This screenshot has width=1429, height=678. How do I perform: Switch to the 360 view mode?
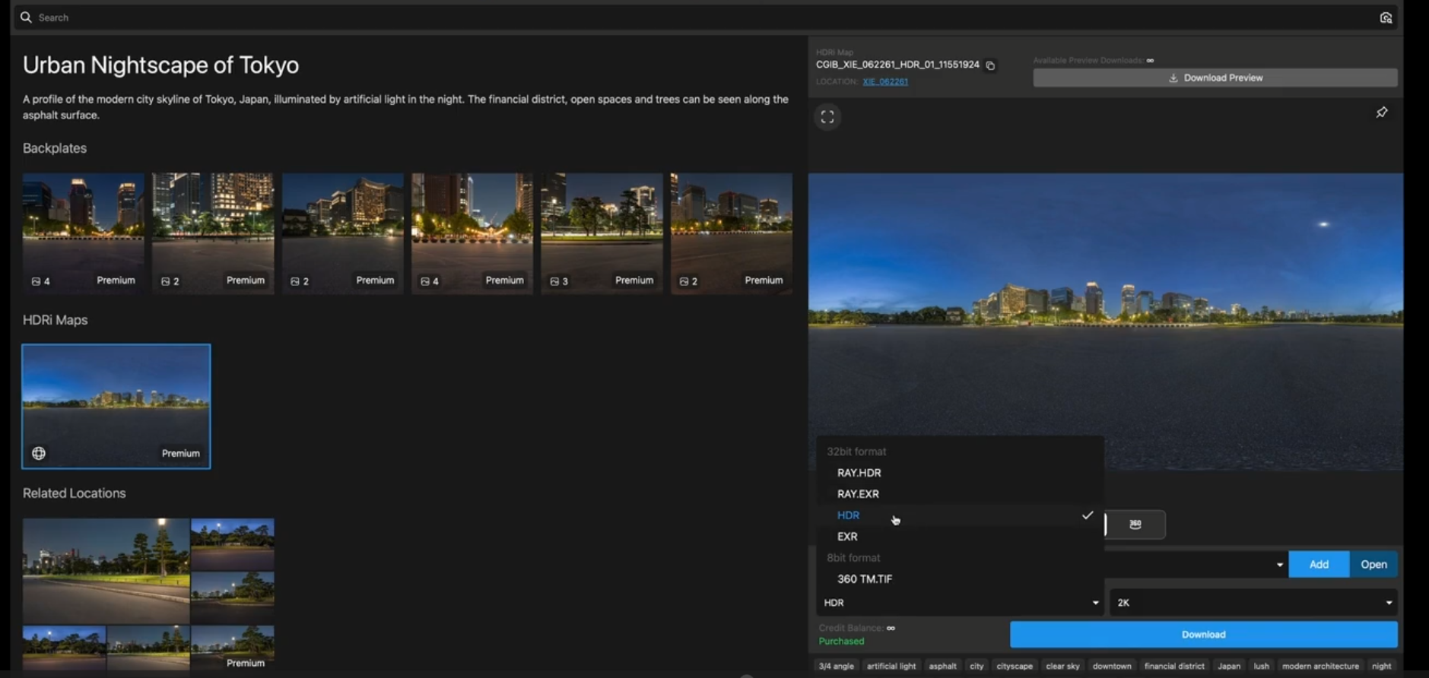click(1135, 524)
